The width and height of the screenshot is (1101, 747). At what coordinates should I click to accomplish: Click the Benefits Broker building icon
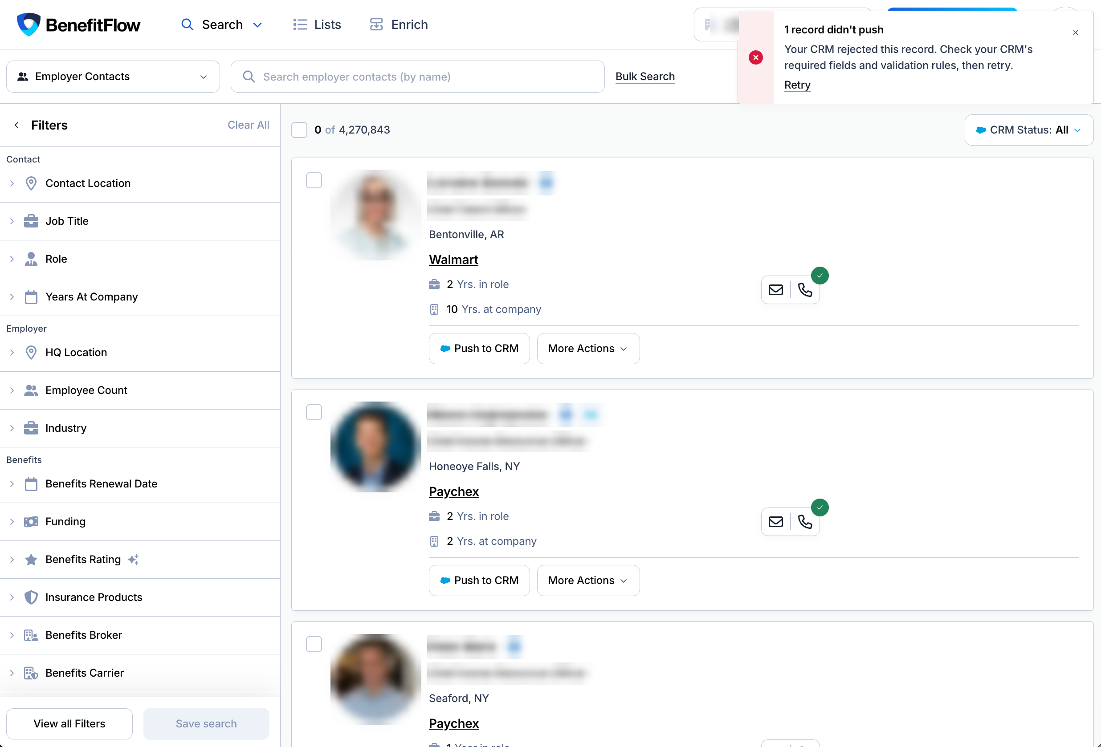31,635
